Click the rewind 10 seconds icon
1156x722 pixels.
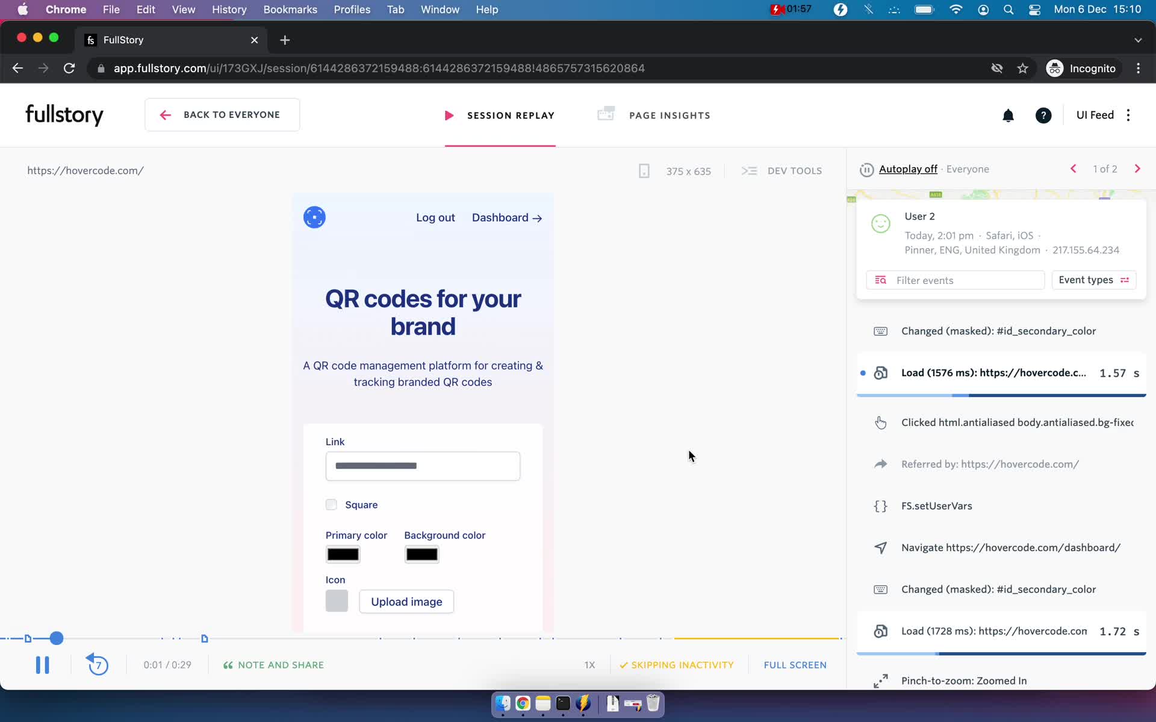coord(96,665)
